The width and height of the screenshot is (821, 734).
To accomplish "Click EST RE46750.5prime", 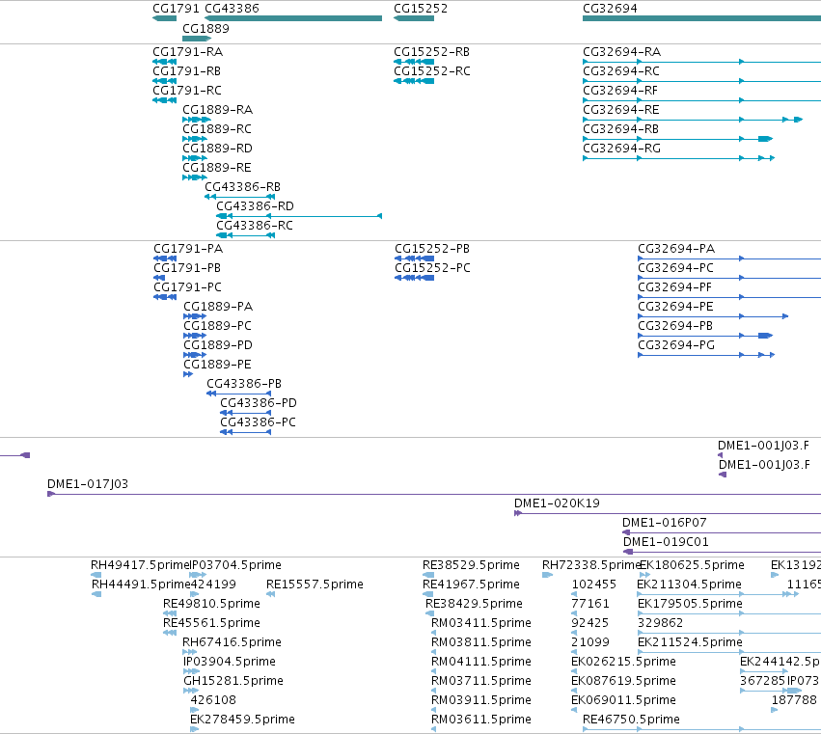I will pos(631,720).
